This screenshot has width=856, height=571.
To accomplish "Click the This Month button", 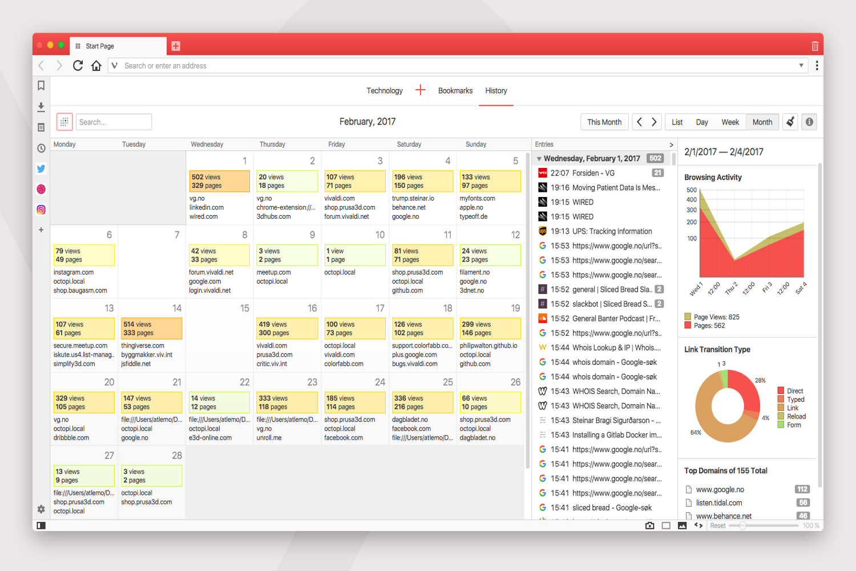I will [x=604, y=122].
